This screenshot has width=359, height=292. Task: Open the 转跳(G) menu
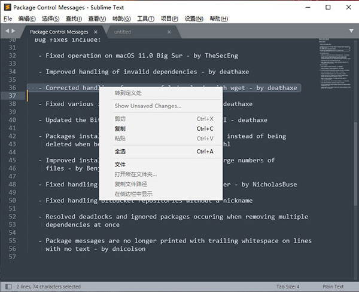[121, 19]
